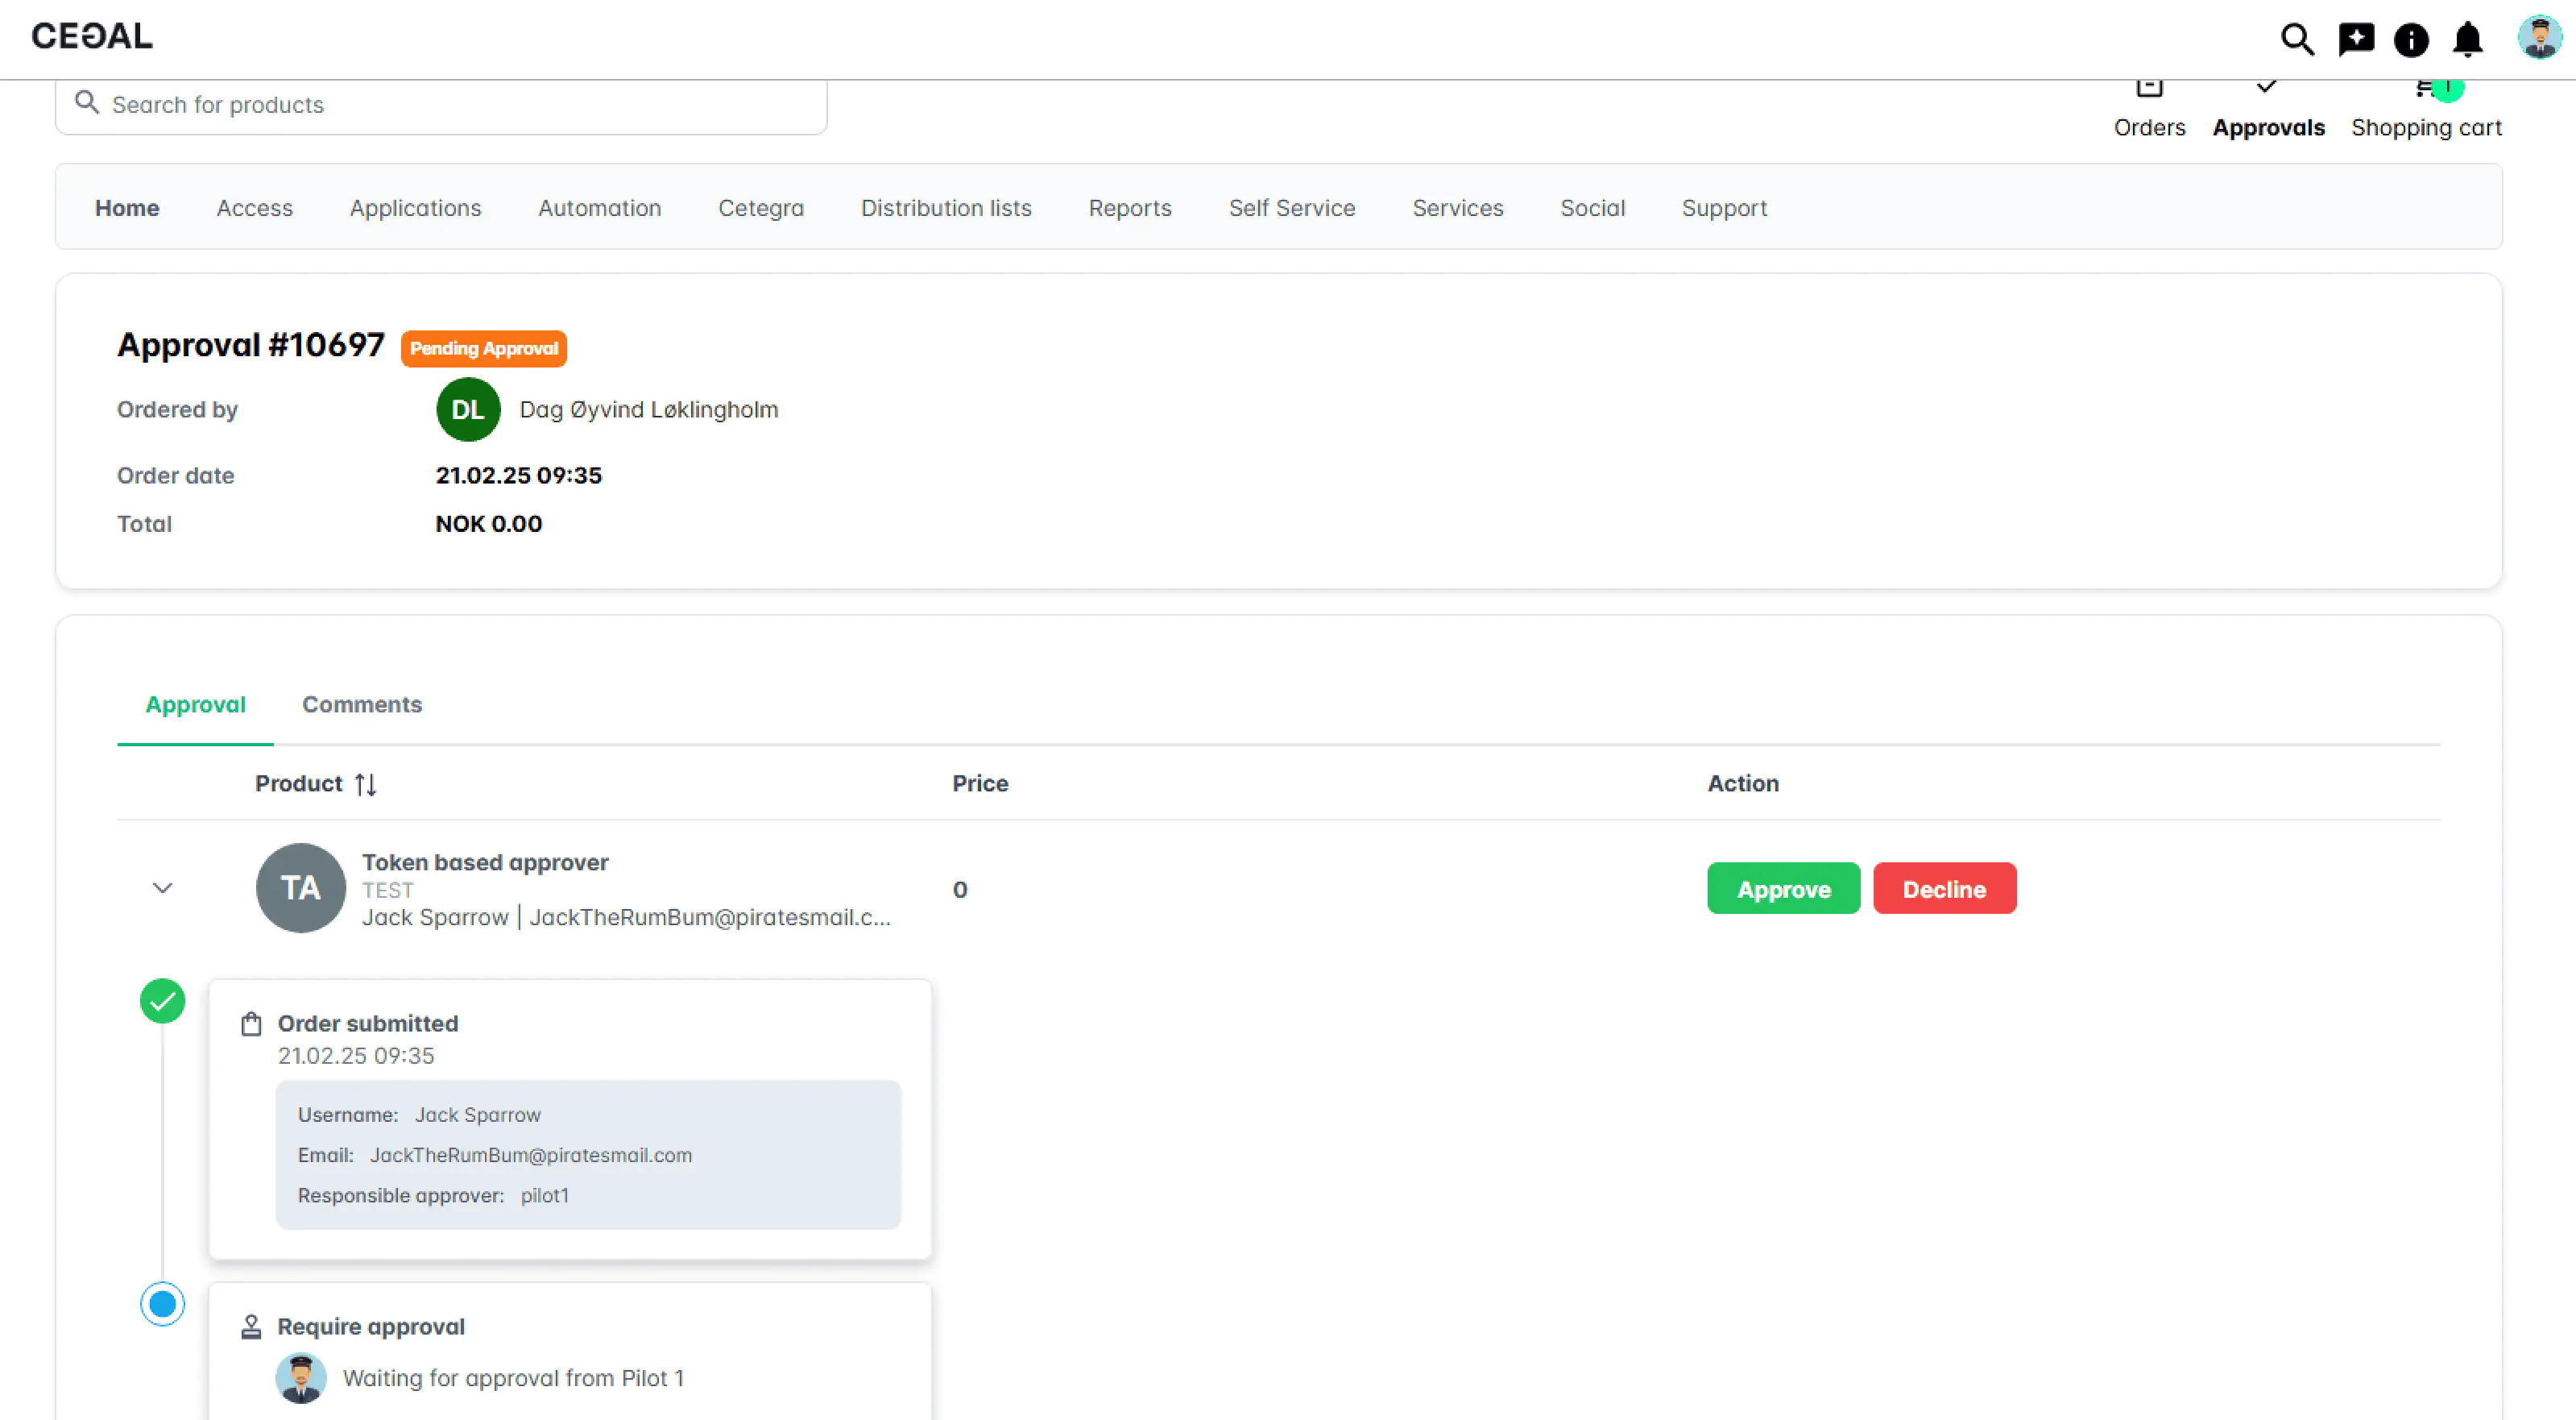The height and width of the screenshot is (1420, 2576).
Task: Navigate to Distribution lists
Action: pos(946,208)
